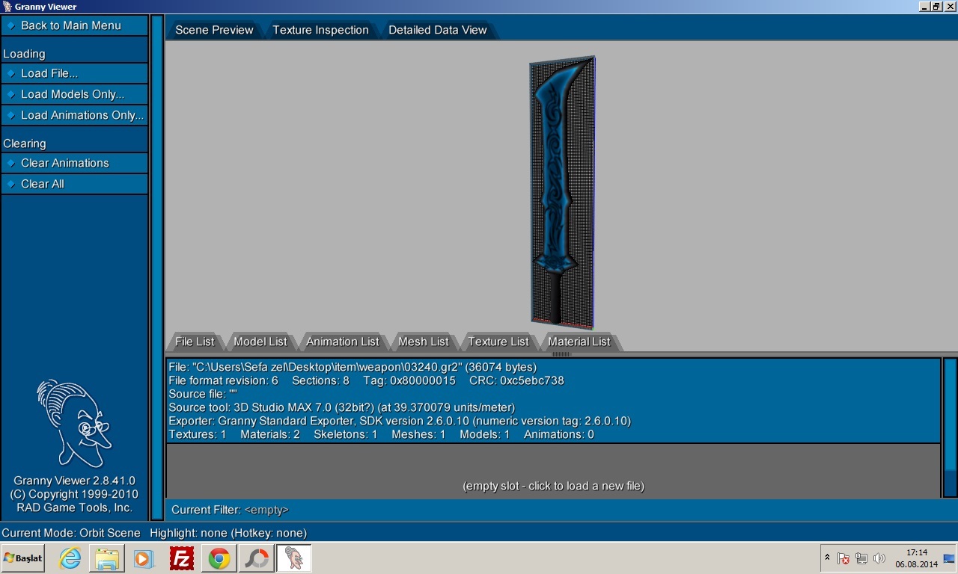
Task: Choose Load Animations Only...
Action: click(74, 115)
